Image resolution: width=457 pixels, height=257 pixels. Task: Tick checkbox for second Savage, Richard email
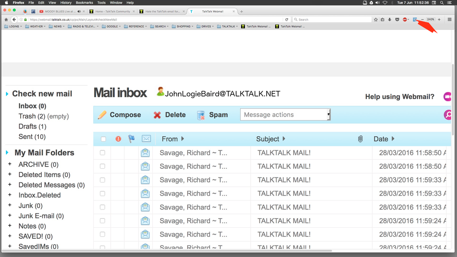pos(102,166)
